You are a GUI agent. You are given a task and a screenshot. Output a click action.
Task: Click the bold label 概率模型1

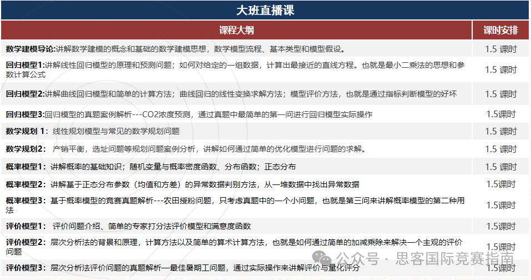coord(25,167)
